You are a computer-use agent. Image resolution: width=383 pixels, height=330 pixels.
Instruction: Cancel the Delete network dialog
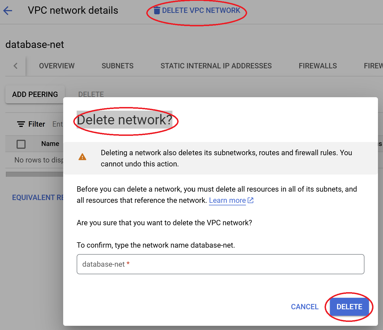tap(305, 307)
